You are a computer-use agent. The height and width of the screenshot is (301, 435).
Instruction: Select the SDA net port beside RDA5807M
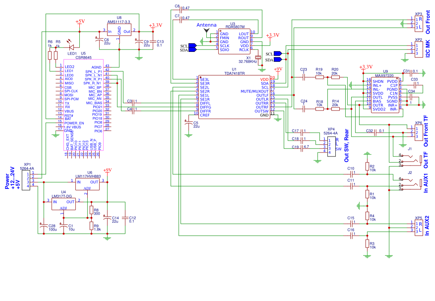click(x=192, y=50)
